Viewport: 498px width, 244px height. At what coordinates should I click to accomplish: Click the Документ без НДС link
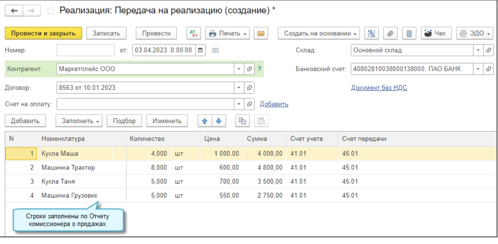pos(379,88)
